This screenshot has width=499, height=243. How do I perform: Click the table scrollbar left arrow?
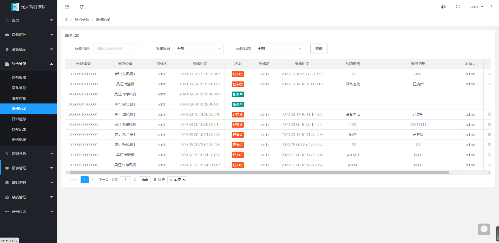67,172
